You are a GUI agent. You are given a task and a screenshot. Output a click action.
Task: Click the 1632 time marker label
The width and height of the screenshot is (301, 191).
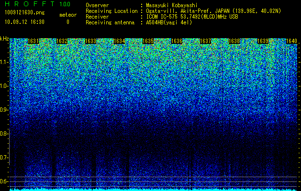[62, 41]
